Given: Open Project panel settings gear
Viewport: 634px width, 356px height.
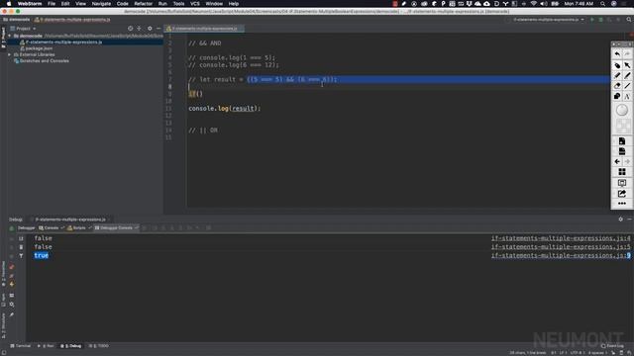Looking at the screenshot, I should tap(150, 29).
